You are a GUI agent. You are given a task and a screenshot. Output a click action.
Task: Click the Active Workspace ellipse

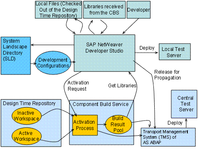click(x=26, y=136)
